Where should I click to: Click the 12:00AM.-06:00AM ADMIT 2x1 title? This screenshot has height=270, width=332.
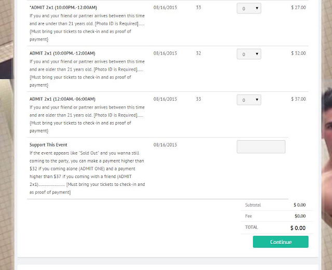coord(62,99)
